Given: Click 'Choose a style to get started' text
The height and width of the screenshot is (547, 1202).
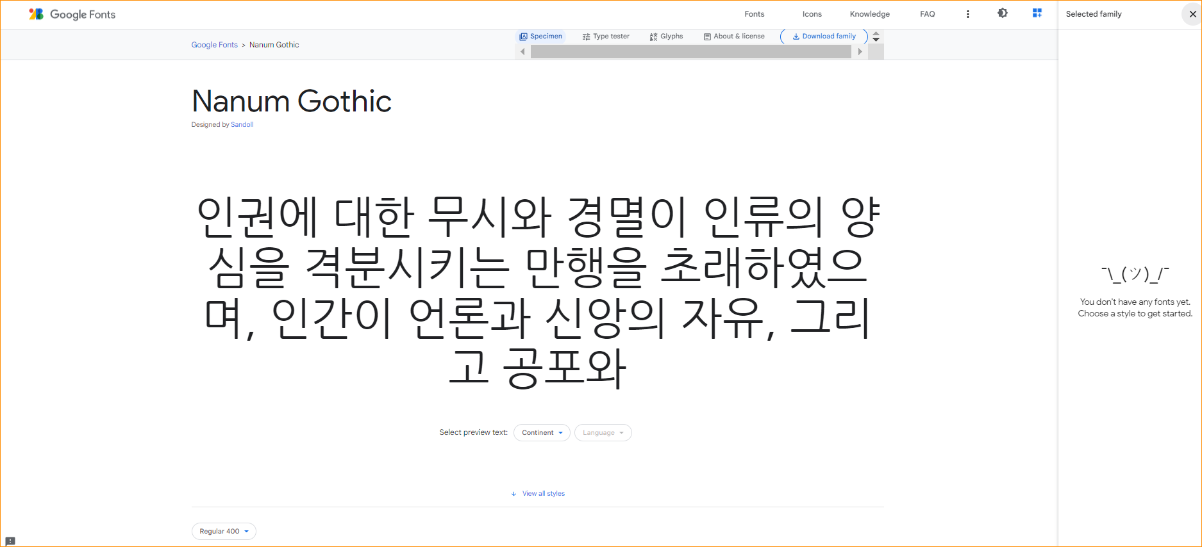Looking at the screenshot, I should click(x=1135, y=314).
